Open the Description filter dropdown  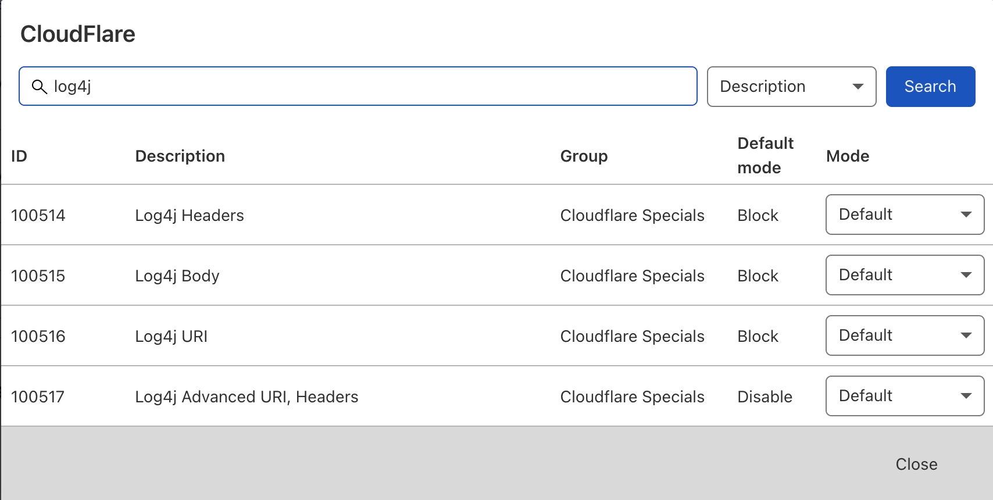791,87
